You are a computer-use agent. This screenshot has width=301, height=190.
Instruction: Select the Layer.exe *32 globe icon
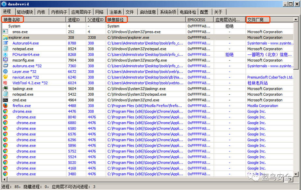click(6, 71)
